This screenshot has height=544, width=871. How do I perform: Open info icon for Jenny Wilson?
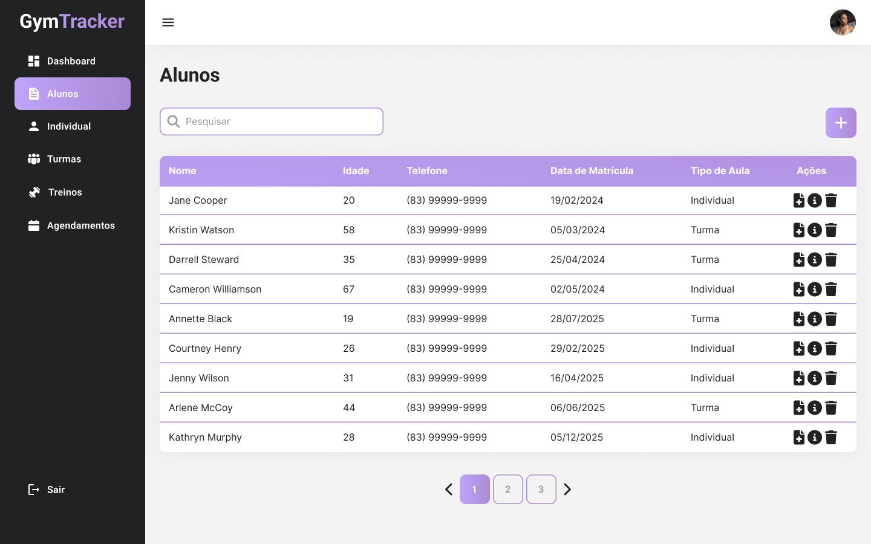(815, 378)
